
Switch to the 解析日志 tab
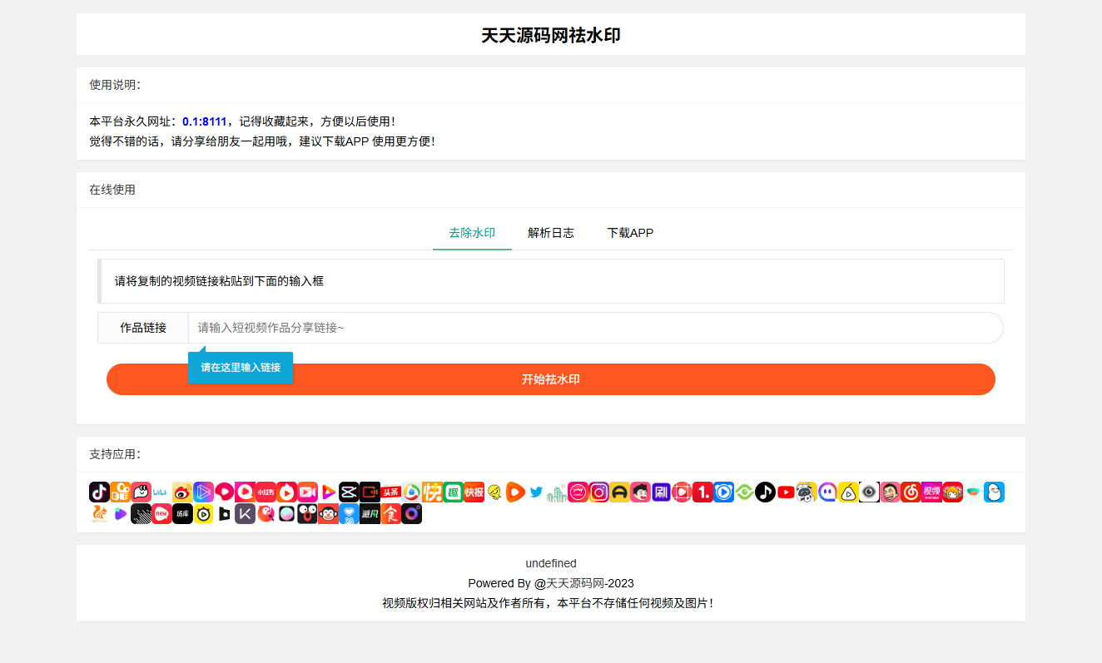[550, 233]
